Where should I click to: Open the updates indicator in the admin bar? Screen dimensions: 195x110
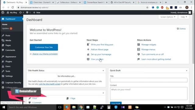[x=22, y=13]
